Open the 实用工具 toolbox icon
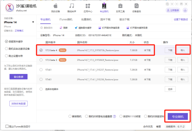 tap(120, 6)
